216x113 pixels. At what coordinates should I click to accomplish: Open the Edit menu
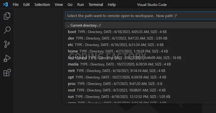pos(26,4)
